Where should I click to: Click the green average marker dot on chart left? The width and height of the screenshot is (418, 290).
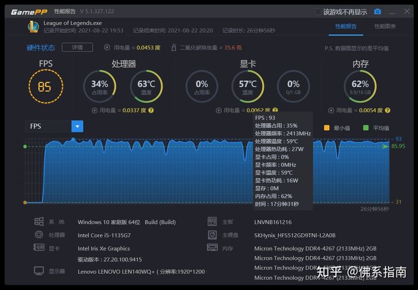(25, 146)
